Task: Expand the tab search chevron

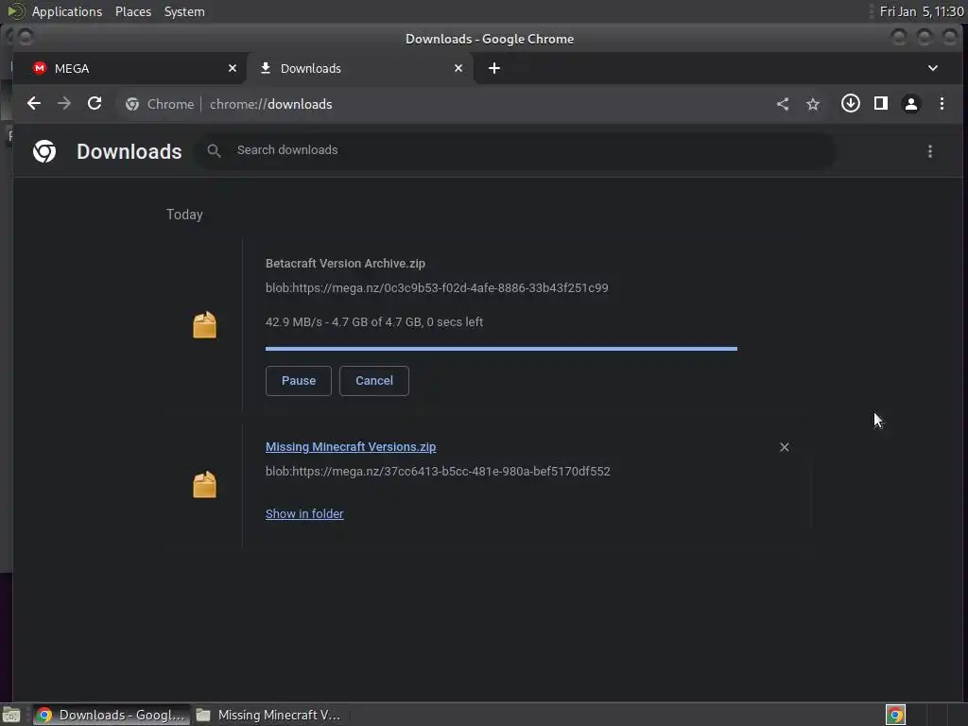Action: coord(932,68)
